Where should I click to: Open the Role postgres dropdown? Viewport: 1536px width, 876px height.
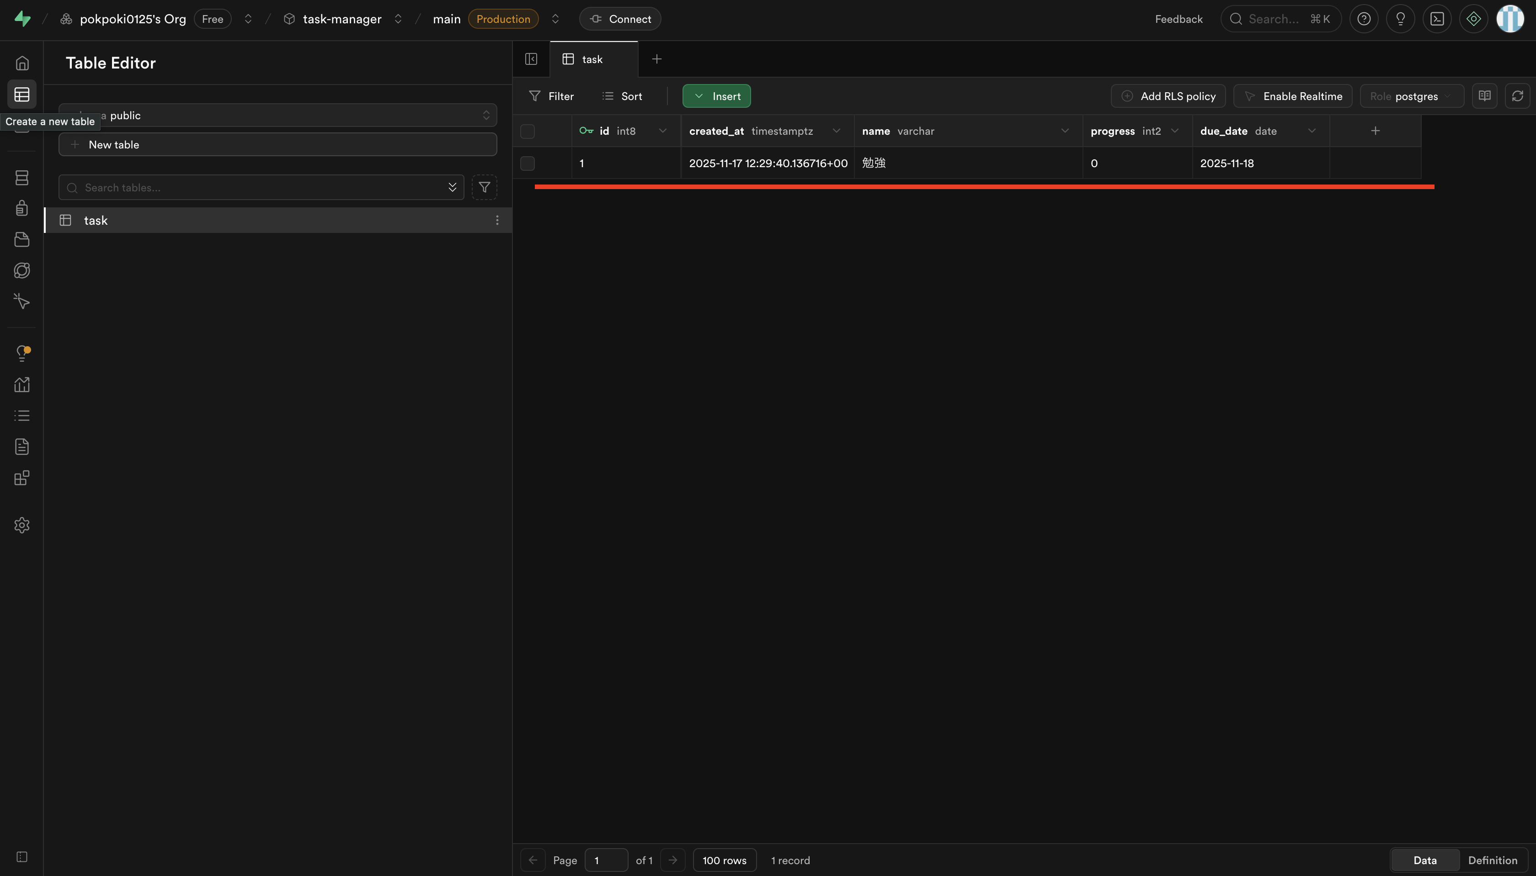(1411, 96)
